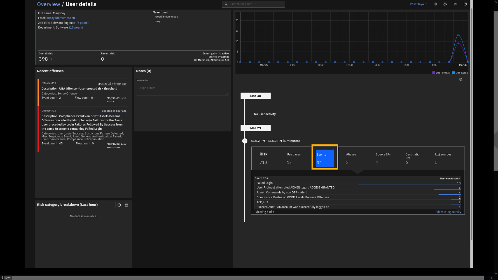
Task: Switch risk breakdown to table view
Action: (127, 205)
